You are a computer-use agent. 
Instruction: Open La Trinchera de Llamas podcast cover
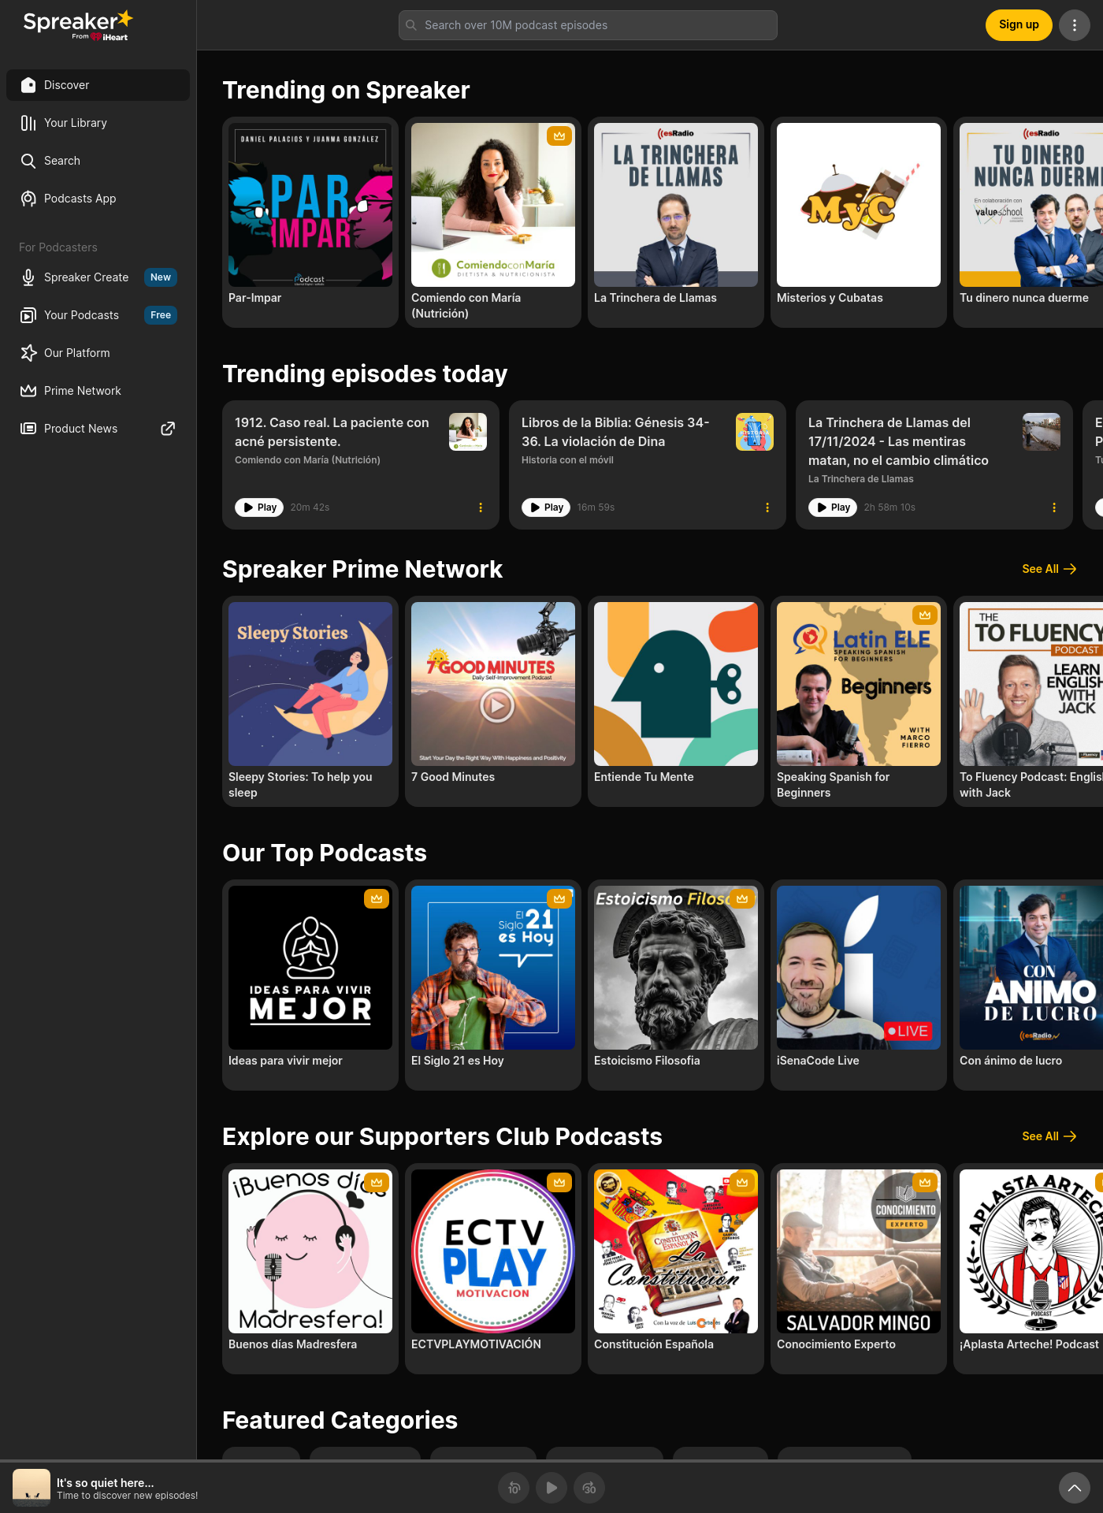point(676,205)
